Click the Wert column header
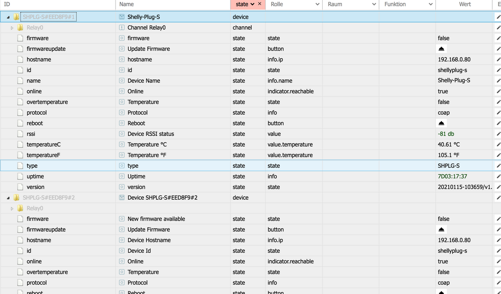 click(464, 4)
